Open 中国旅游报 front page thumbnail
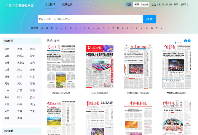Viewport: 198px width, 135px height. tap(100, 118)
